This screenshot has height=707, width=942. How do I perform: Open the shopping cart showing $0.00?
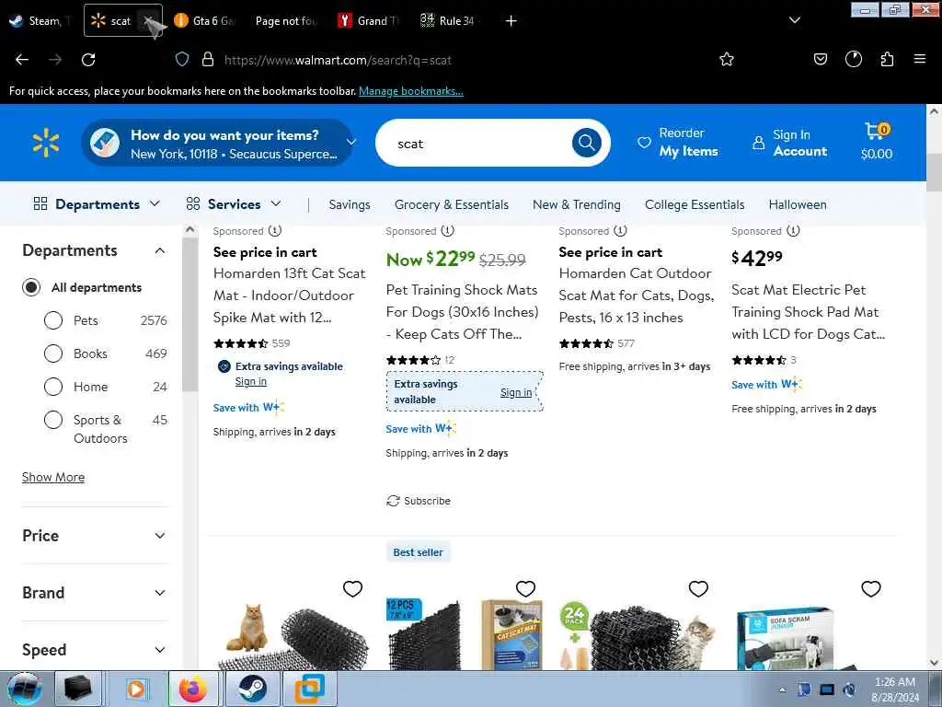[x=877, y=142]
